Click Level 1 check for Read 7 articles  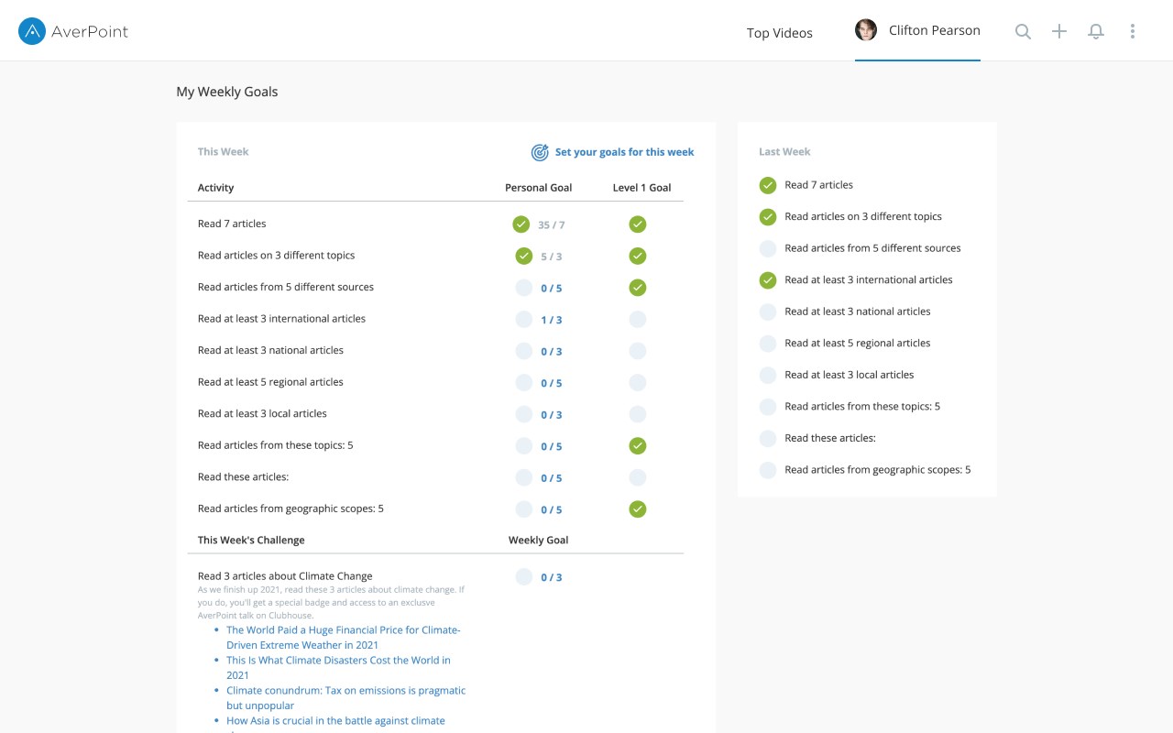638,224
